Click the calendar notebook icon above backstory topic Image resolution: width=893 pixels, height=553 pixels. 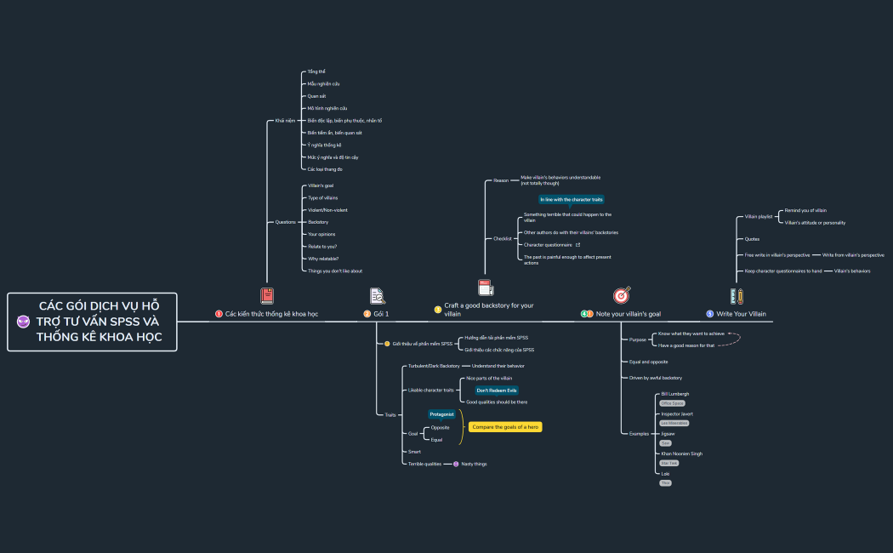486,288
